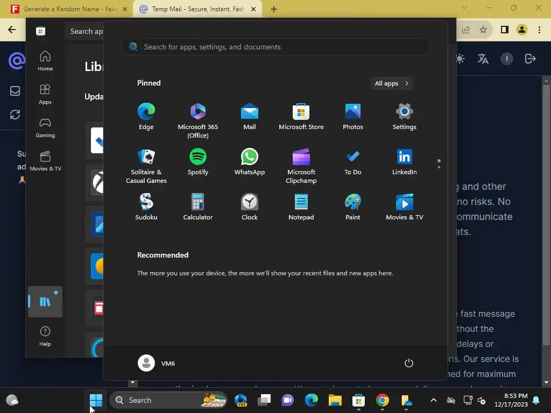
Task: Open the Chrome tab search dropdown
Action: click(x=464, y=8)
